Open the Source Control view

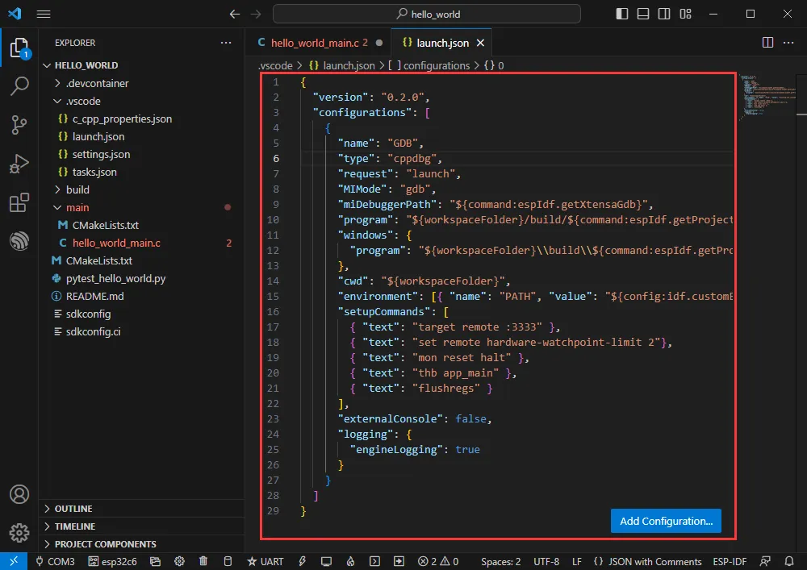[19, 124]
